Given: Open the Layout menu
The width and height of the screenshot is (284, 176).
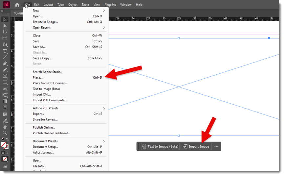Looking at the screenshot, I should point(48,5).
